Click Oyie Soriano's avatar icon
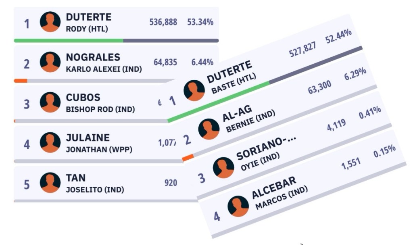This screenshot has width=413, height=248. pyautogui.click(x=223, y=167)
